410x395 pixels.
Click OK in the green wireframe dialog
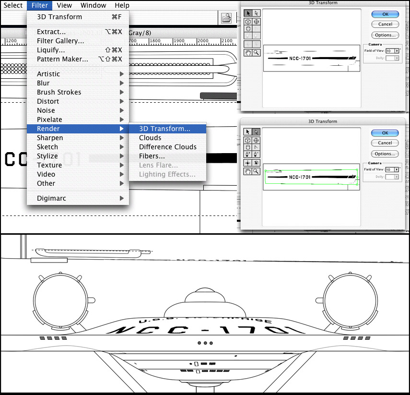[385, 133]
